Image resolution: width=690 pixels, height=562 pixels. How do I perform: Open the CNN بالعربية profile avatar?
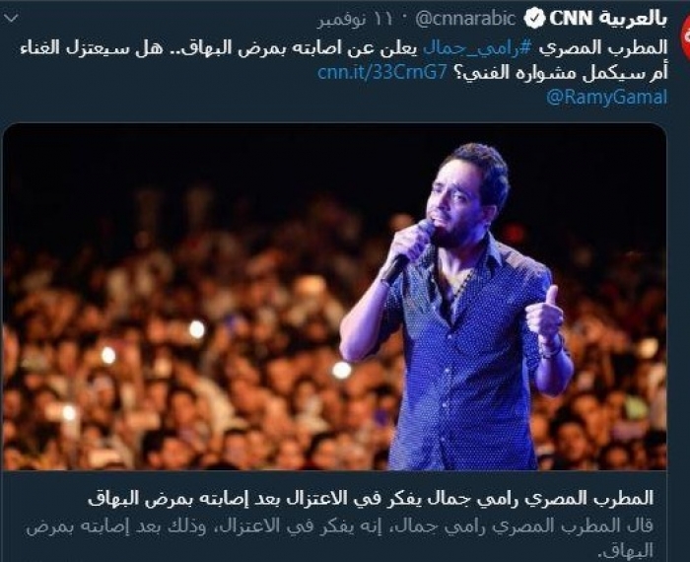coord(685,37)
